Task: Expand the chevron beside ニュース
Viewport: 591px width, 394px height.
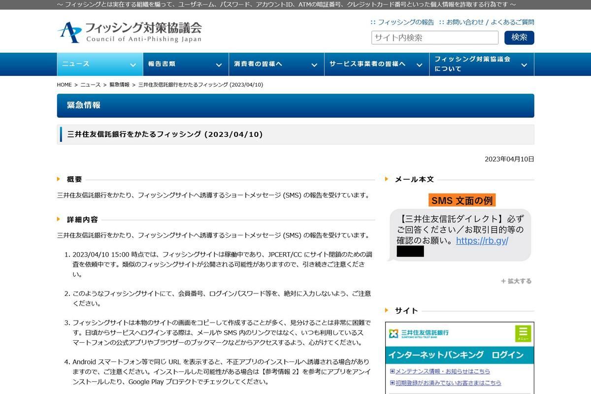Action: (133, 65)
